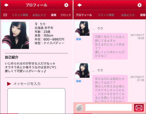Click location text 北海道 赤平市
Viewport: 146px width, 114px height.
44,28
